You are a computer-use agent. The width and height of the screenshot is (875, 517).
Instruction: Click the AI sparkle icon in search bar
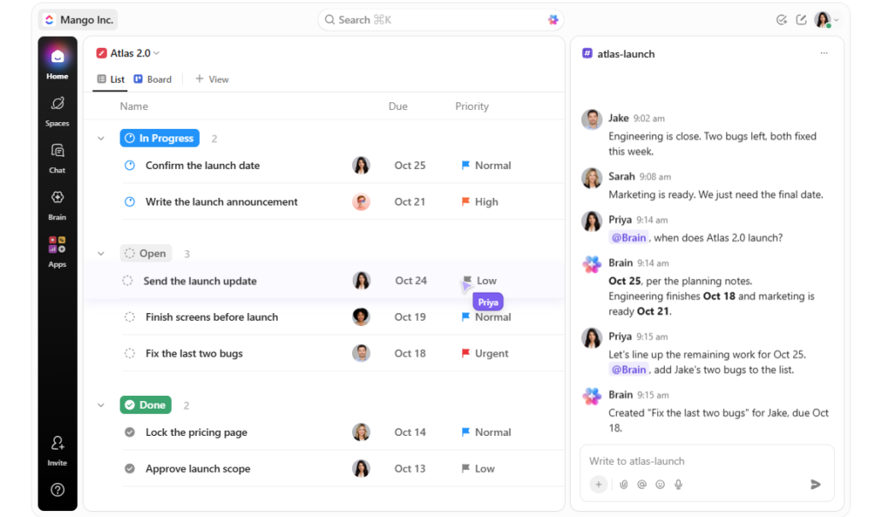[x=553, y=20]
